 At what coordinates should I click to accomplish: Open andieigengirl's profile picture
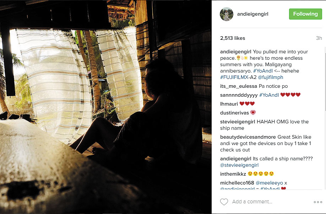pyautogui.click(x=227, y=14)
